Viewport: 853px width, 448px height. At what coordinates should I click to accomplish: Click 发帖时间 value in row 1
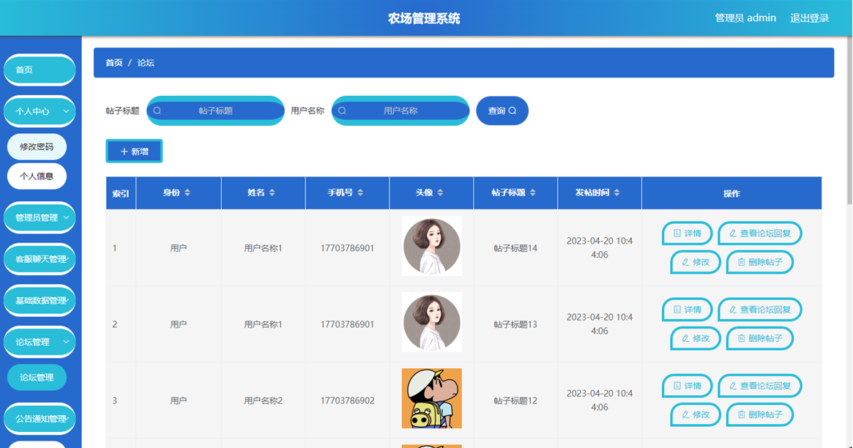point(600,248)
